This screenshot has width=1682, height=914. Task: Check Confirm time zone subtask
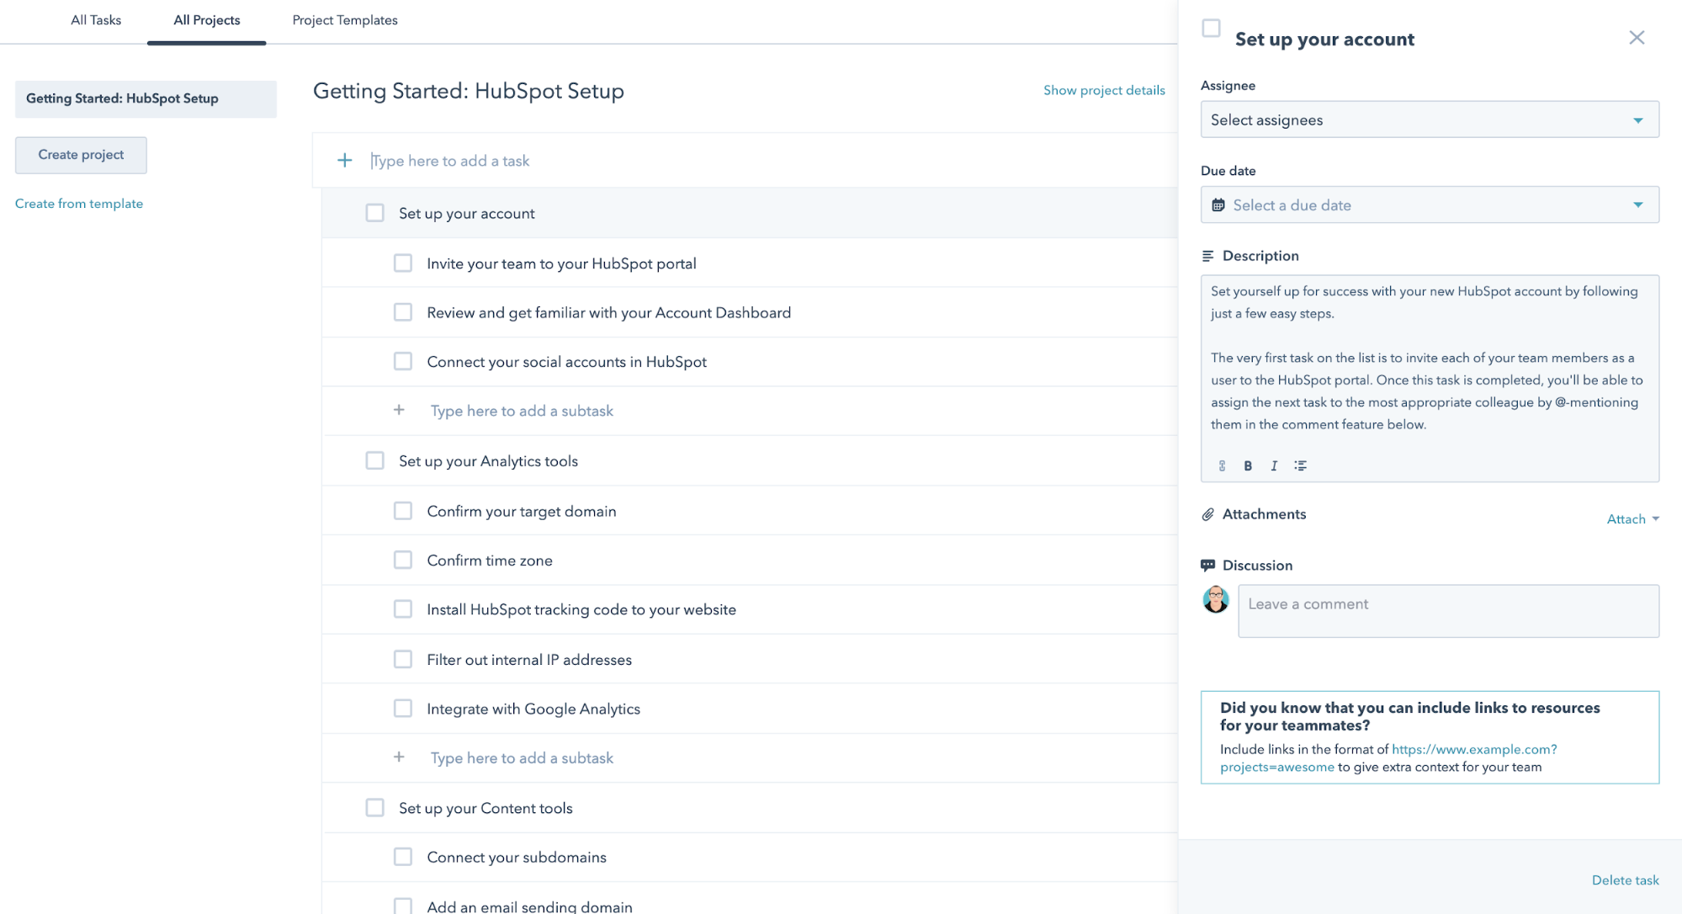(x=403, y=560)
